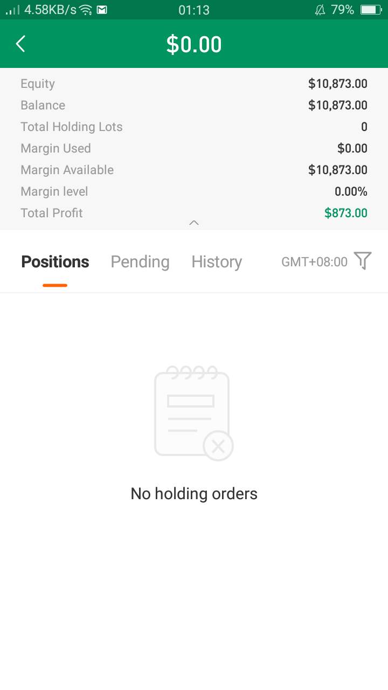Tap the Margin level 0.00% value
Viewport: 388px width, 690px height.
pos(351,191)
